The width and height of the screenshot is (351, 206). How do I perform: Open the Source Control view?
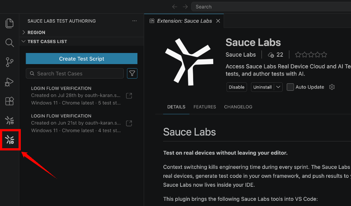(x=9, y=62)
